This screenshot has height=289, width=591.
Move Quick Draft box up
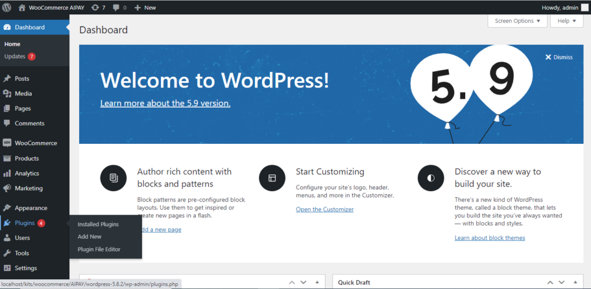pos(550,282)
